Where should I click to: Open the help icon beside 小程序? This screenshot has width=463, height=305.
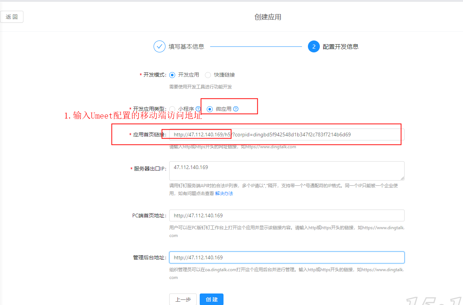coord(198,109)
